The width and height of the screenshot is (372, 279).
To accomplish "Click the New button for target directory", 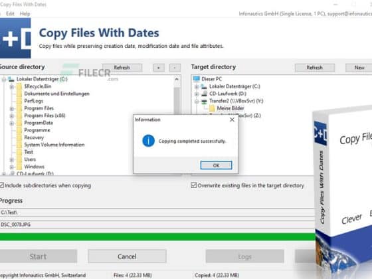I will (x=359, y=68).
